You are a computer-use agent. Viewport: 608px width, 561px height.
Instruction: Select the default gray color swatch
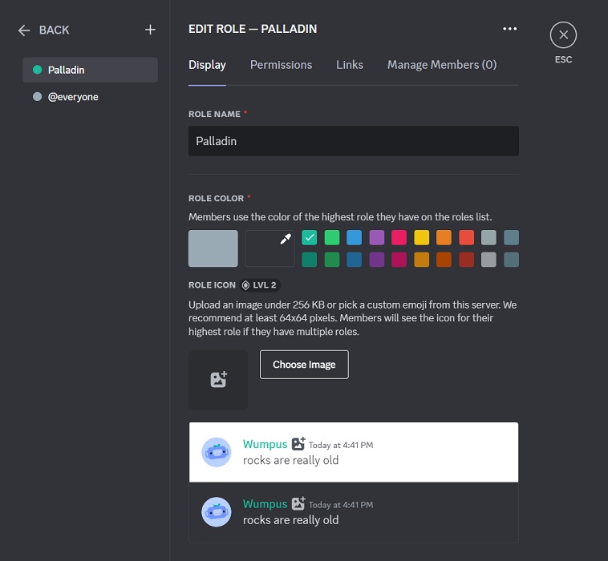[213, 248]
